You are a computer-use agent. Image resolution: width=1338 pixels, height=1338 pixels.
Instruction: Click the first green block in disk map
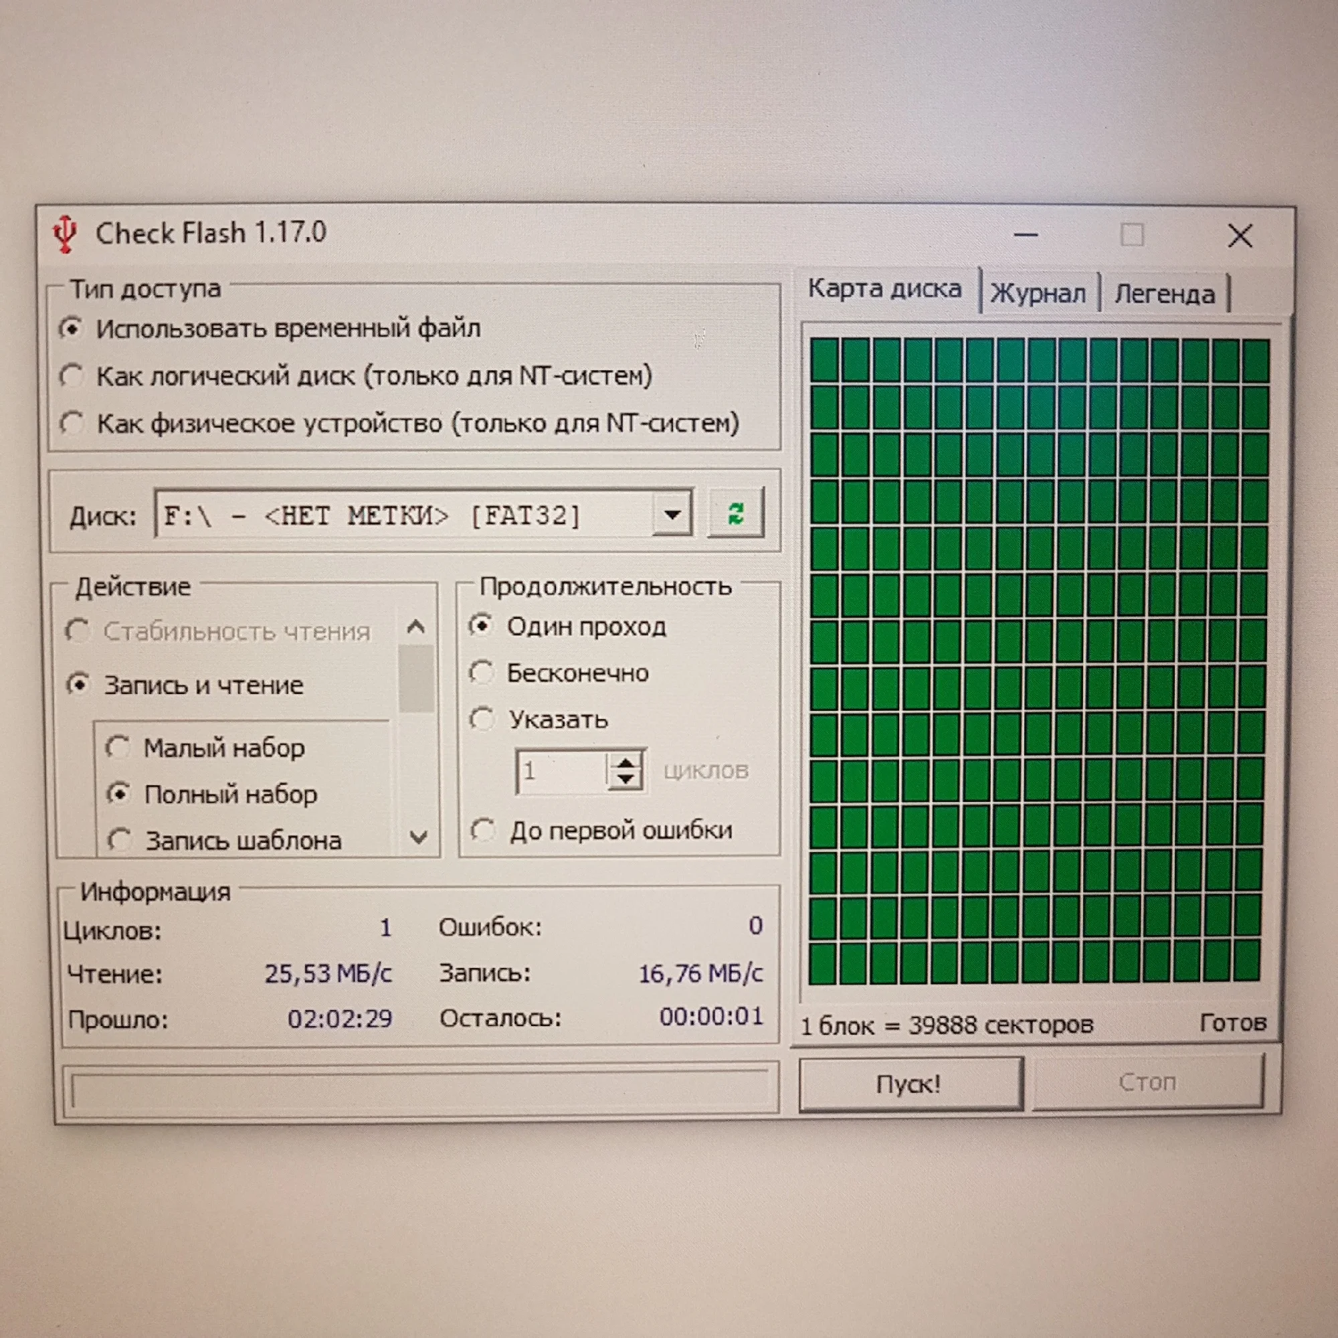(824, 359)
